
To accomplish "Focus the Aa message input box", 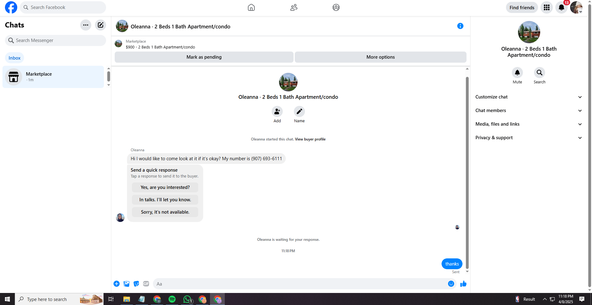I will pos(300,284).
